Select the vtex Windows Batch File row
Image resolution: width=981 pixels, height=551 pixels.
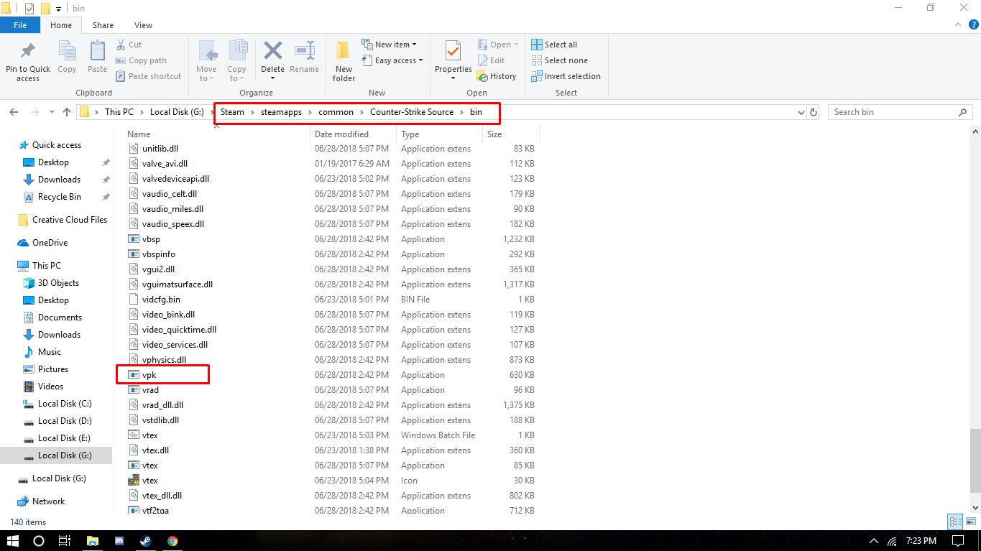pos(331,435)
